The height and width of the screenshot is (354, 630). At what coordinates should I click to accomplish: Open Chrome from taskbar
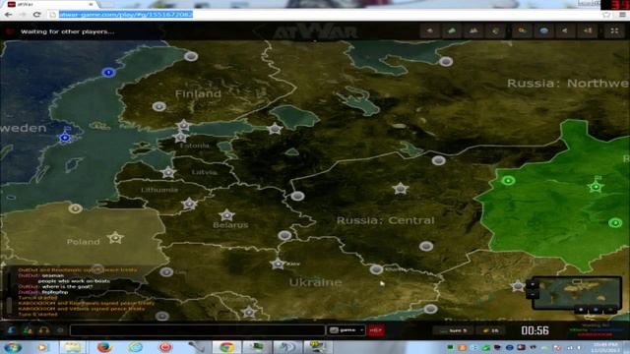click(226, 347)
